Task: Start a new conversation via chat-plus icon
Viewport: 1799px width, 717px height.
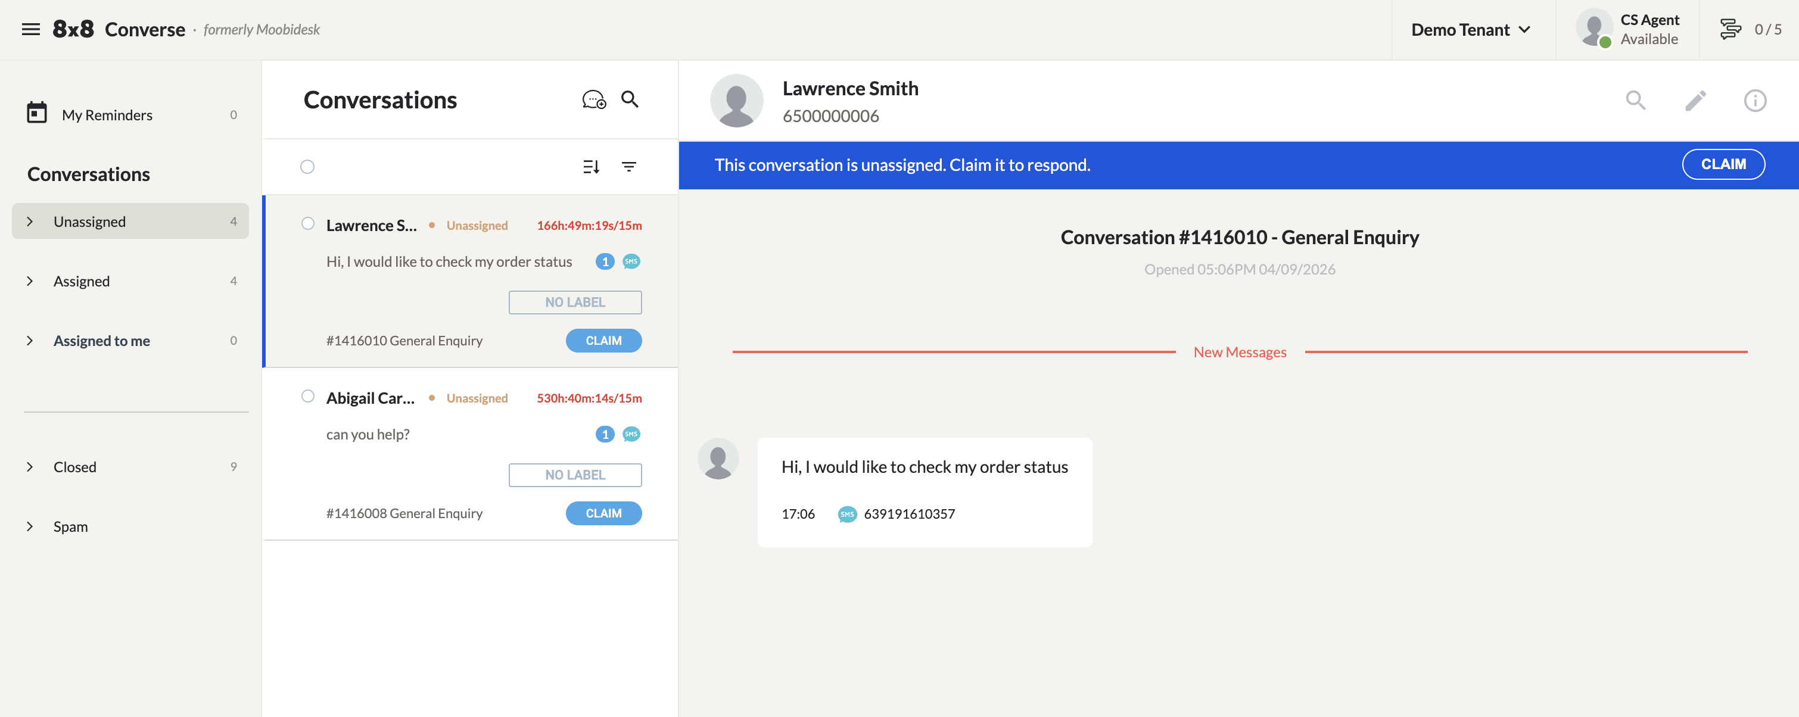Action: click(595, 100)
